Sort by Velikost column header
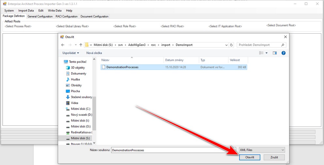The image size is (324, 165). pyautogui.click(x=238, y=60)
